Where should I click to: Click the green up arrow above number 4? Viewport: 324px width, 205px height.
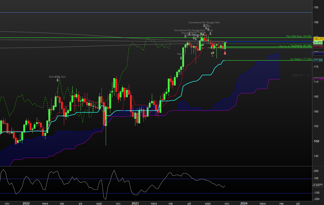coord(213,53)
